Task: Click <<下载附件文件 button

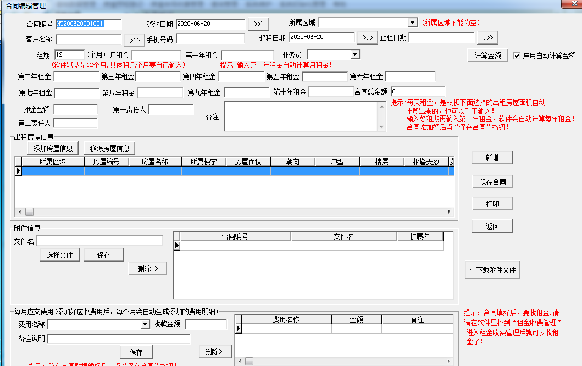Action: [x=492, y=270]
